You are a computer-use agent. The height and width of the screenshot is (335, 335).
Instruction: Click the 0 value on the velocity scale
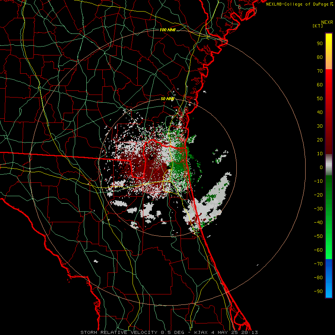pos(321,167)
